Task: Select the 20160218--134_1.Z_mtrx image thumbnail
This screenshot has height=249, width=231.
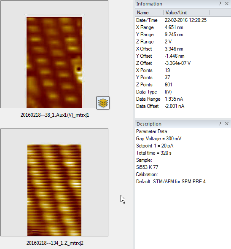Action: [x=54, y=182]
